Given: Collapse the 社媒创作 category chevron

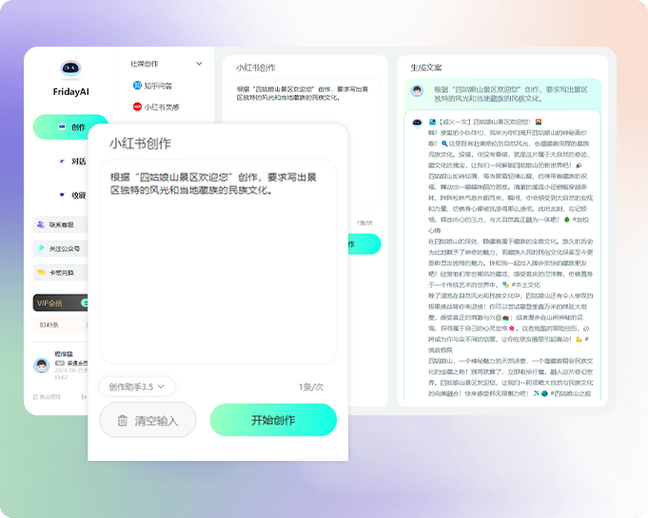Looking at the screenshot, I should pyautogui.click(x=199, y=64).
